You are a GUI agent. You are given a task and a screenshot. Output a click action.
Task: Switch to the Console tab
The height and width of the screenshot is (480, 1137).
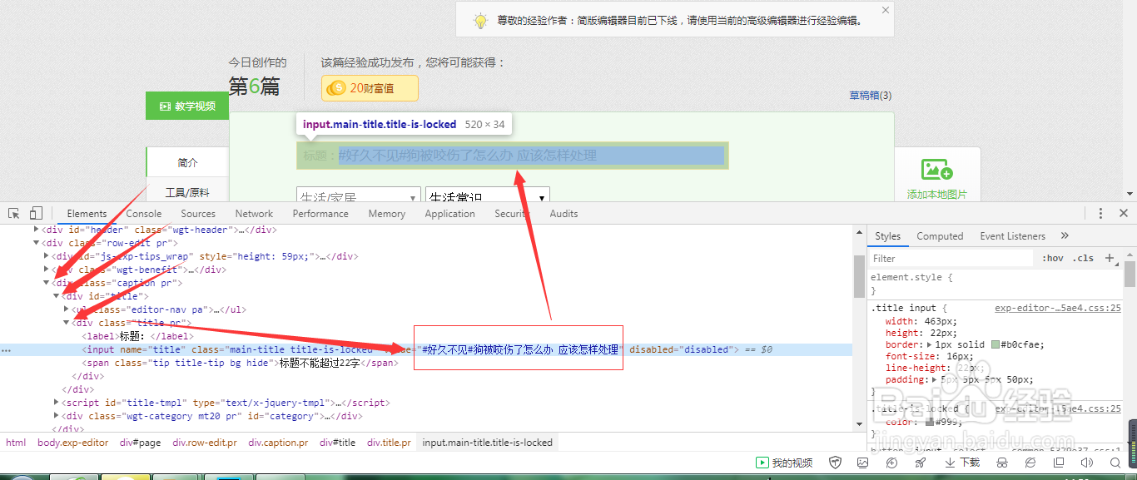(x=144, y=214)
